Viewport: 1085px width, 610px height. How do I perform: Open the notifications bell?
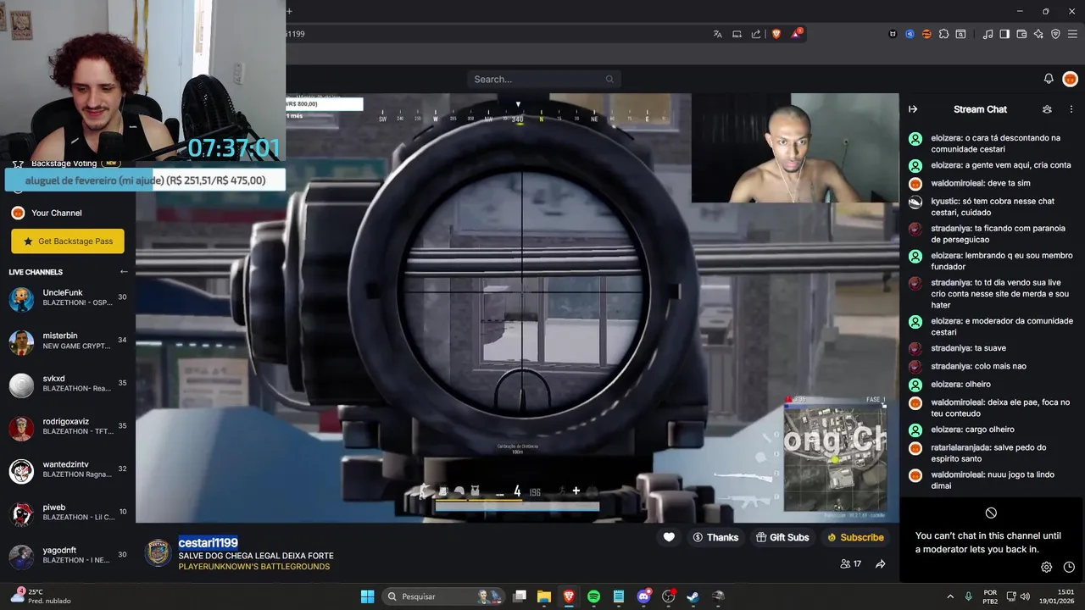1049,79
